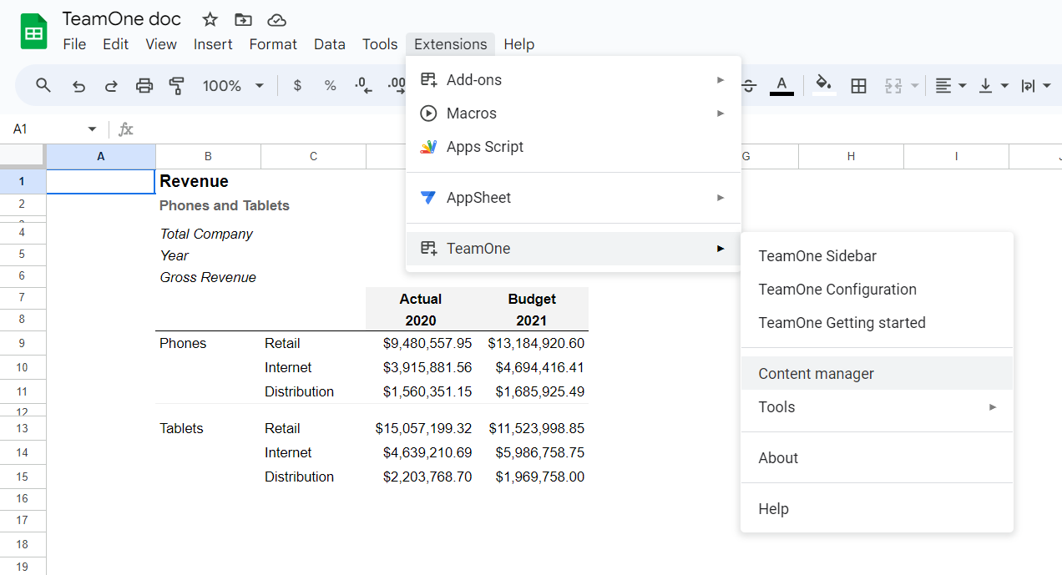This screenshot has height=575, width=1062.
Task: Click the fx function icon
Action: tap(126, 129)
